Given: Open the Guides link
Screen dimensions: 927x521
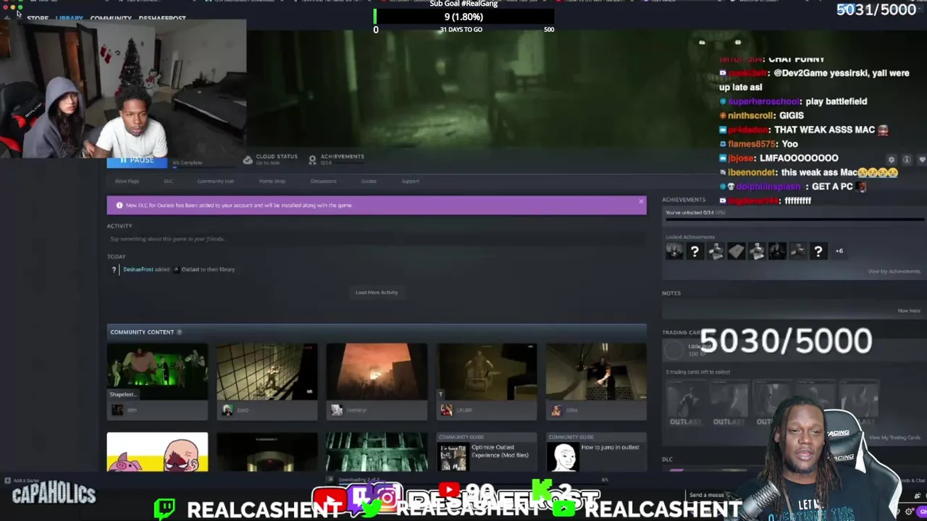Looking at the screenshot, I should 369,181.
